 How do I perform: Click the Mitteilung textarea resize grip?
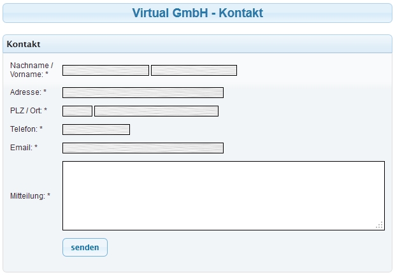point(380,225)
